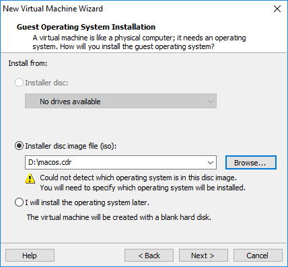288x267 pixels.
Task: Click the Help button
Action: tap(30, 255)
